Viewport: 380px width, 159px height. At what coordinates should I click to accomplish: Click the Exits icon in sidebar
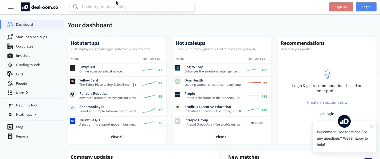coord(10,74)
